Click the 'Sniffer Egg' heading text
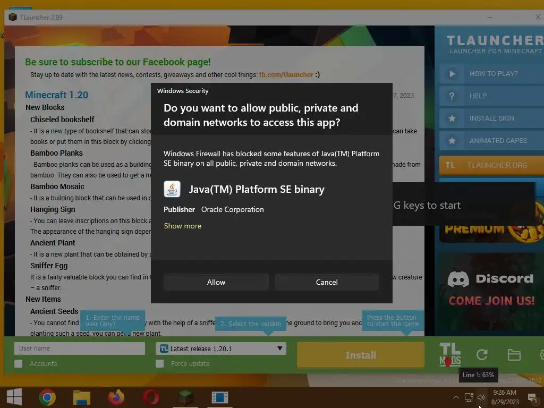 click(x=49, y=266)
